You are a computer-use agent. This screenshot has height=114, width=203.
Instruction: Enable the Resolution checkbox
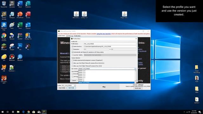point(73,49)
